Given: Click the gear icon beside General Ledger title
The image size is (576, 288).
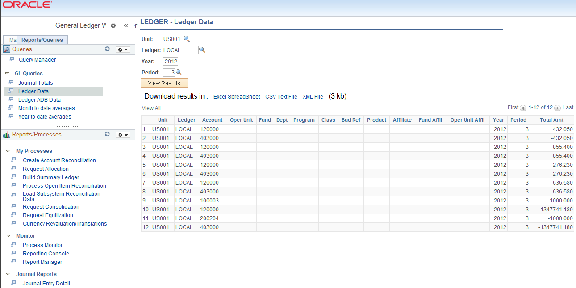Looking at the screenshot, I should click(113, 25).
